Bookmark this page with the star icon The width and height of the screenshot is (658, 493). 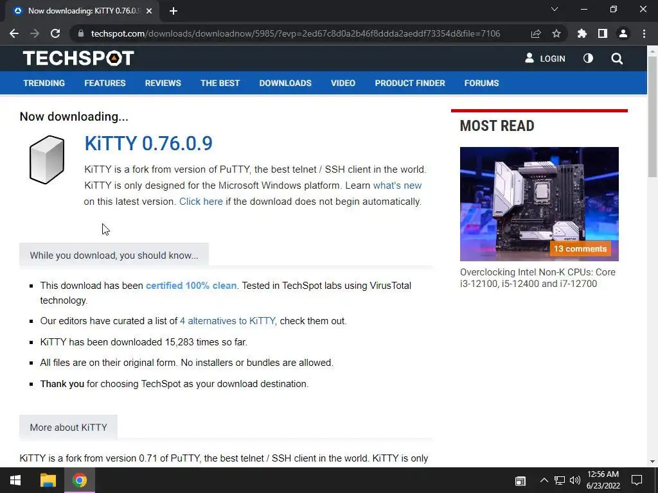pos(556,33)
